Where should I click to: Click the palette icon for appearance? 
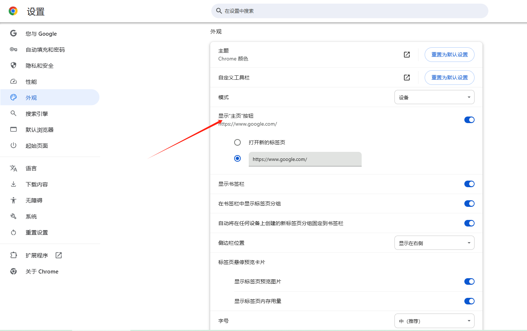(x=13, y=98)
